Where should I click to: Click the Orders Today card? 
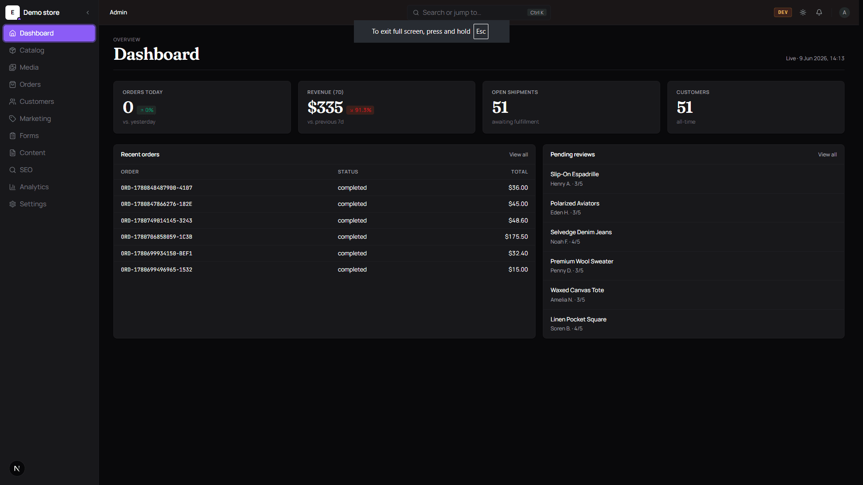coord(202,107)
